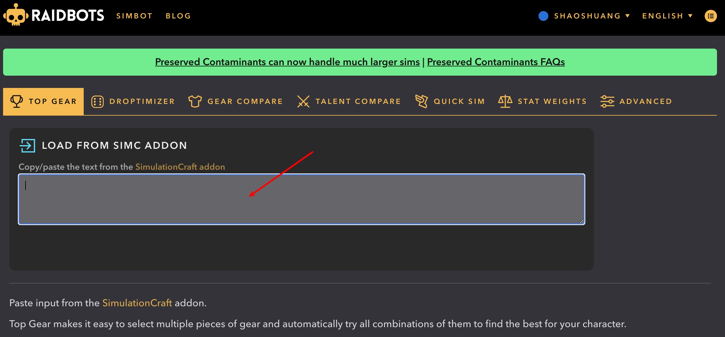Open the Simbot menu item
The width and height of the screenshot is (725, 337).
tap(134, 16)
